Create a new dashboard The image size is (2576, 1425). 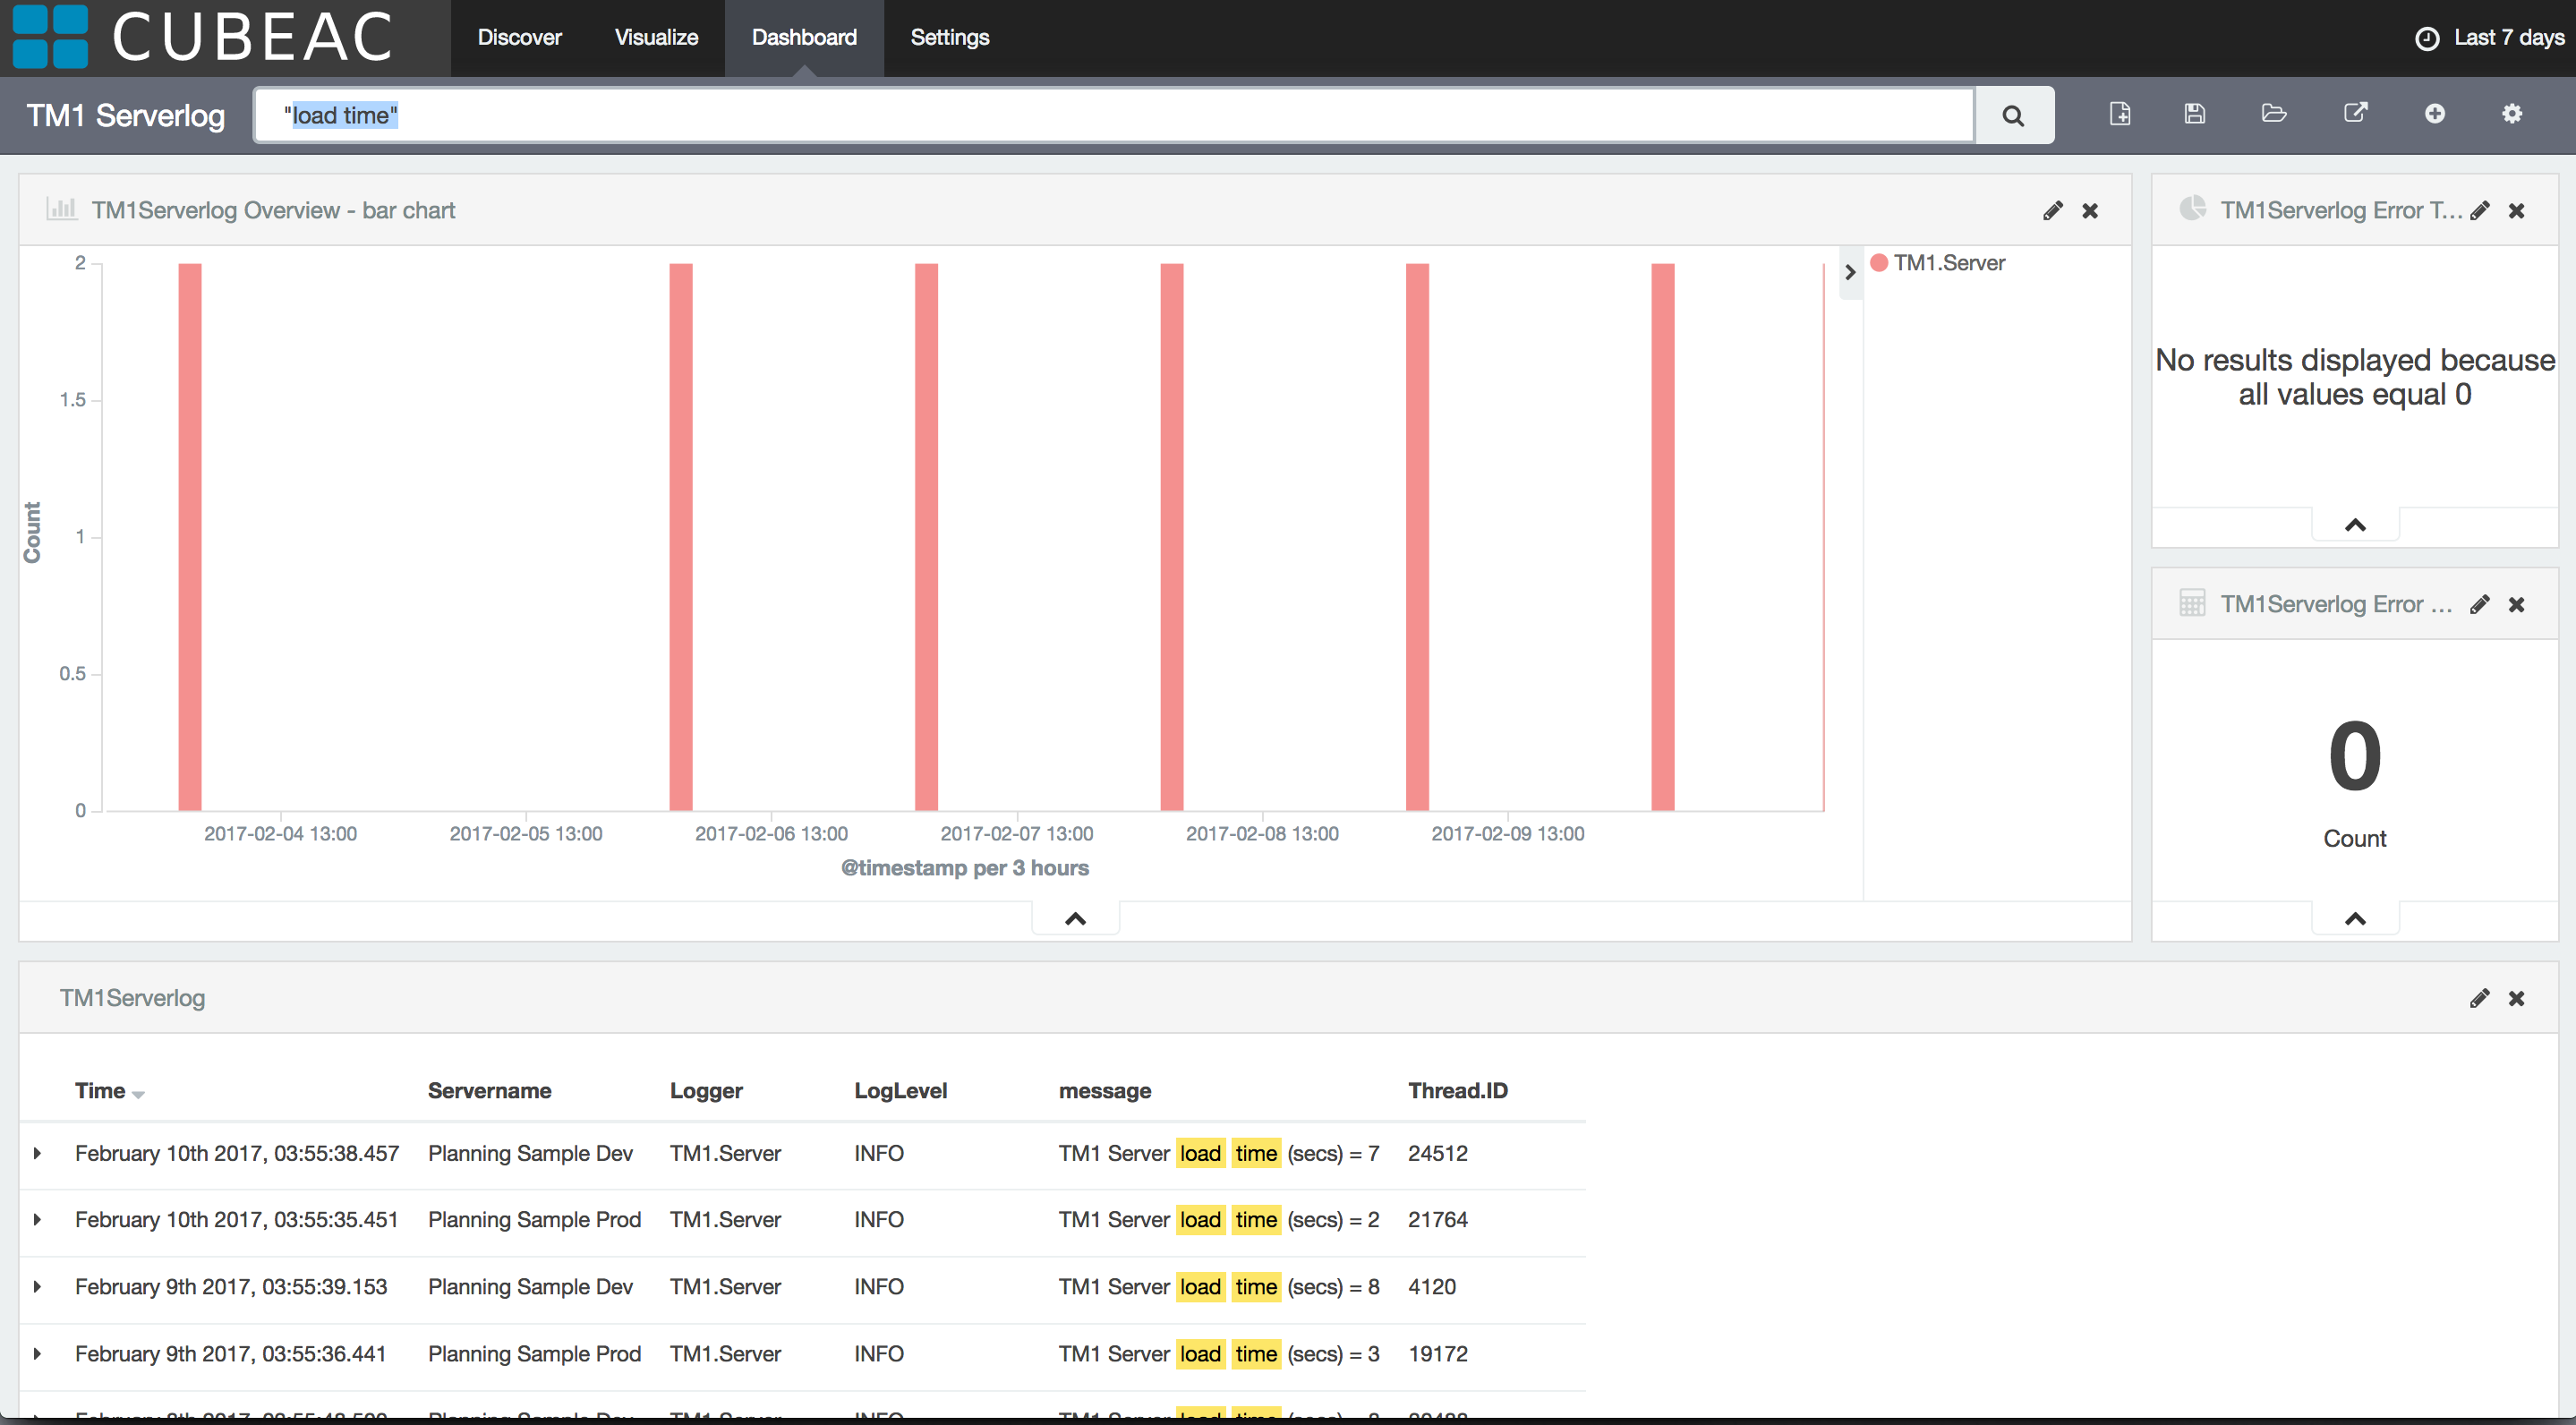click(x=2119, y=113)
